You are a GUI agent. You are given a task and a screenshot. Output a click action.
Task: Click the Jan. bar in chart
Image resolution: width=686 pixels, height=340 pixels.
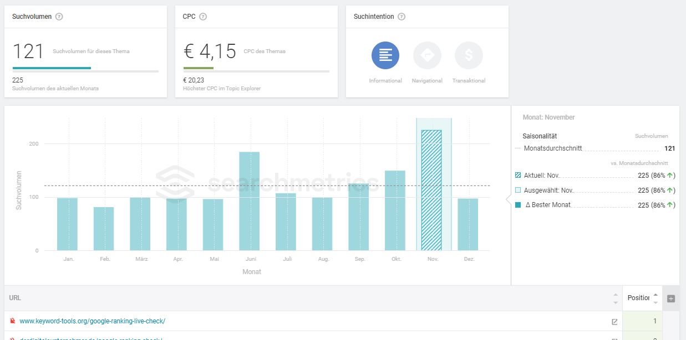click(x=67, y=224)
